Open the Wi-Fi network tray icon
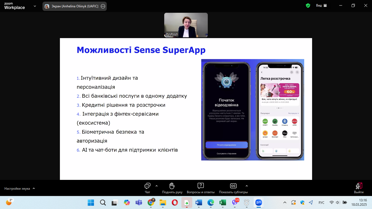The height and width of the screenshot is (209, 372). 332,202
